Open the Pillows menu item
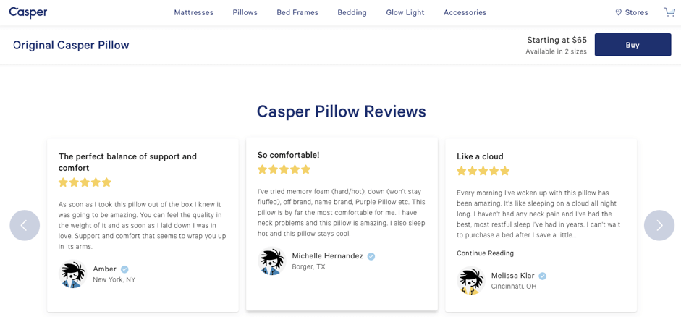 [245, 12]
